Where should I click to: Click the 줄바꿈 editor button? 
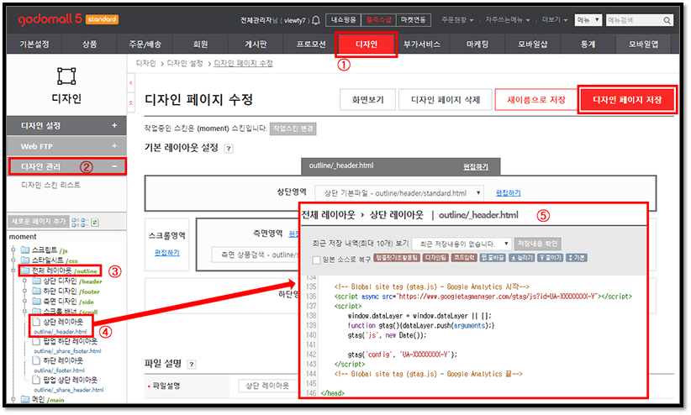click(x=493, y=257)
